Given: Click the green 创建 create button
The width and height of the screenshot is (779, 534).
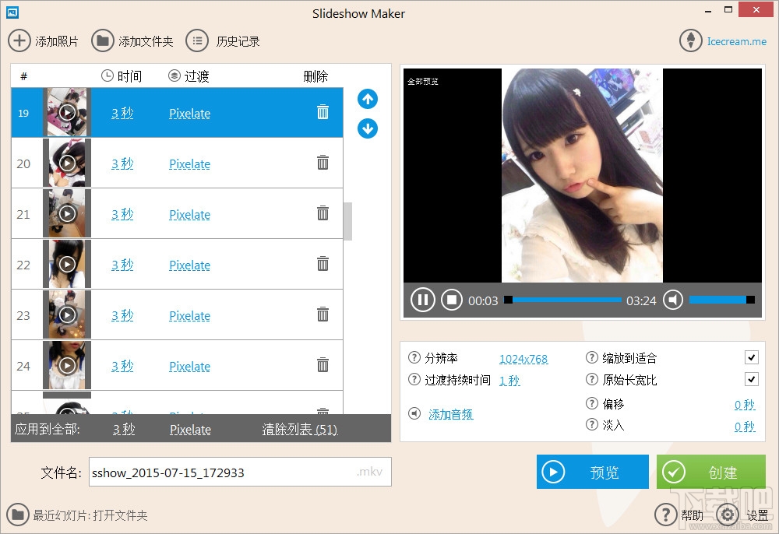Looking at the screenshot, I should point(711,472).
